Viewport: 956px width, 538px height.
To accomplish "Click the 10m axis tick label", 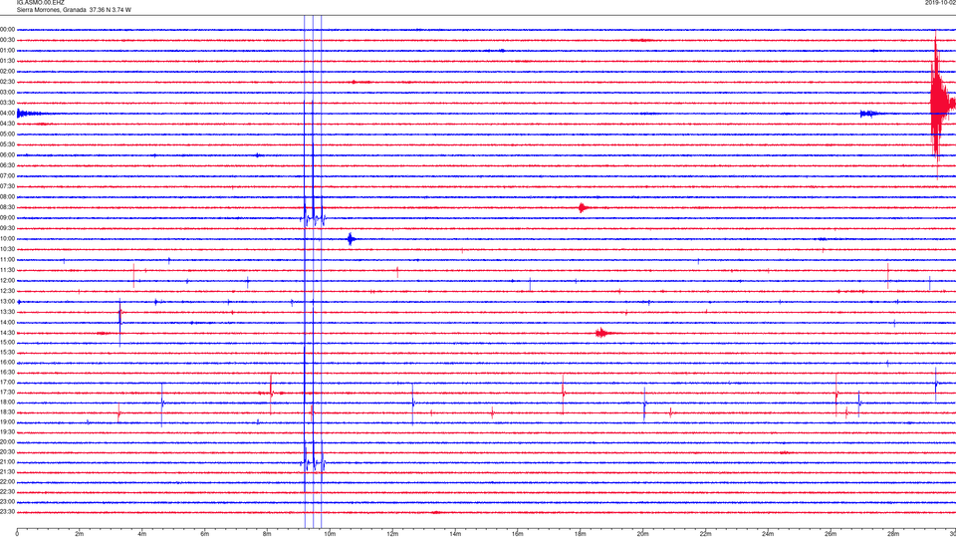I will pos(330,534).
